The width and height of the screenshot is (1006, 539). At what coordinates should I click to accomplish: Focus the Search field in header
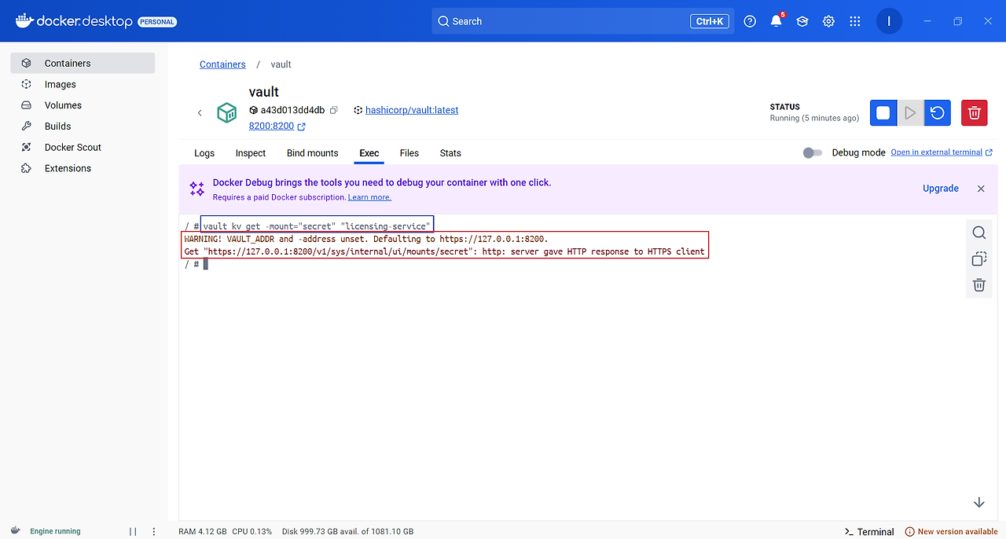tap(582, 21)
